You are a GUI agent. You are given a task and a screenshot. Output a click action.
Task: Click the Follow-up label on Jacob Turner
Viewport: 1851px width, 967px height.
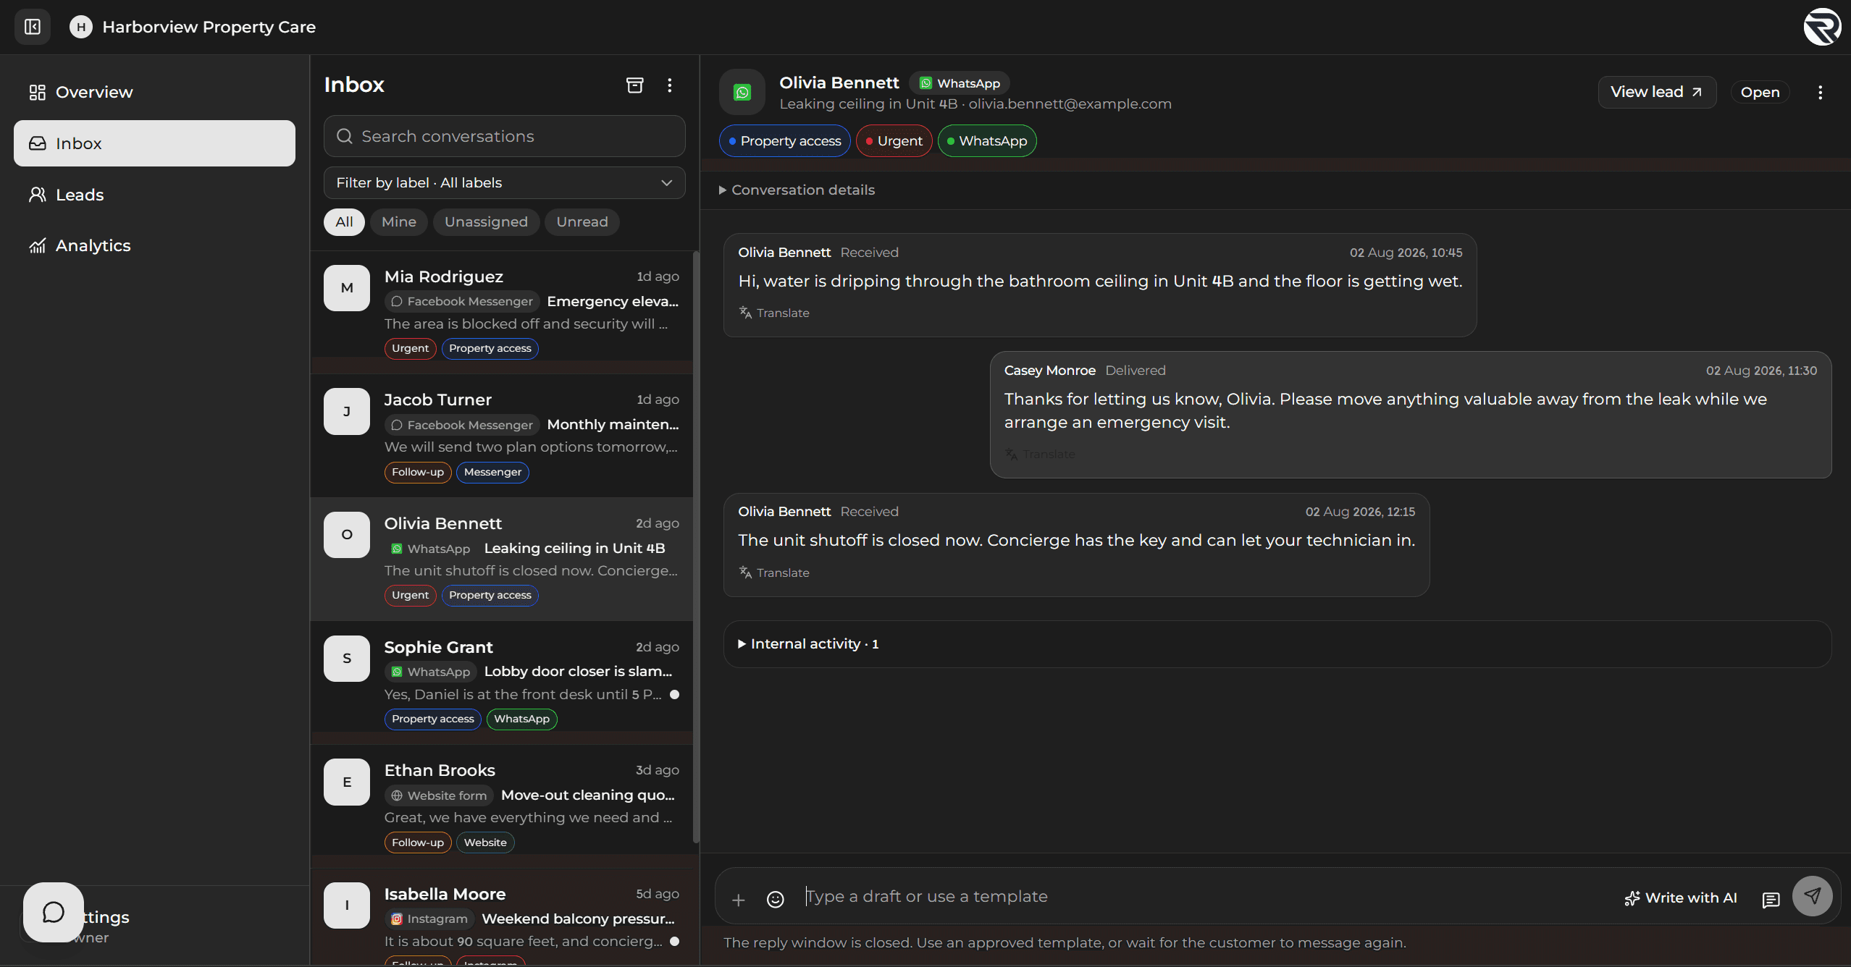pos(418,472)
